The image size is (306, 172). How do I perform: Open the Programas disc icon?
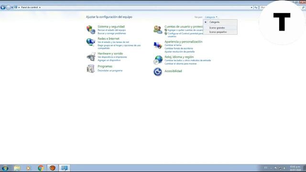click(x=91, y=69)
